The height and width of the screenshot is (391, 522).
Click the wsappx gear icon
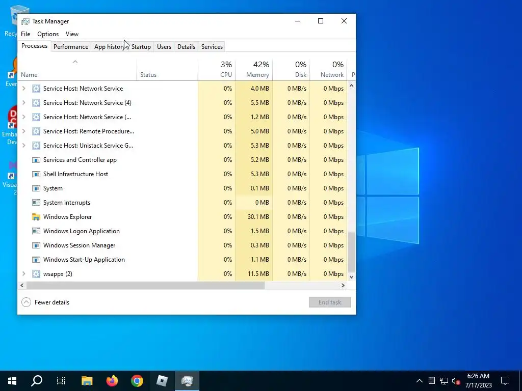36,274
